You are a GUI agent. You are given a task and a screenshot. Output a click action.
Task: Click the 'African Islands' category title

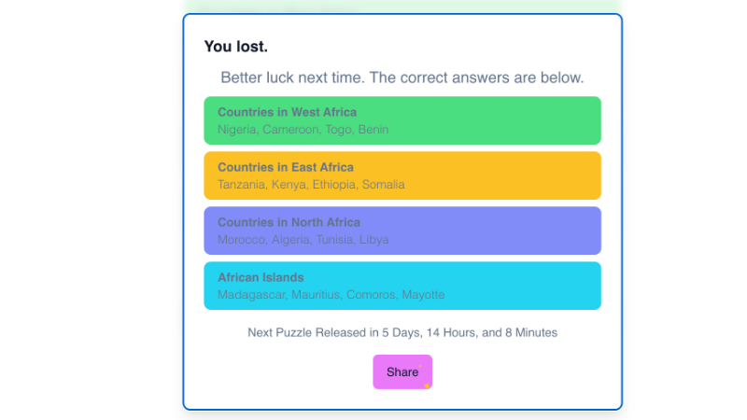point(261,277)
